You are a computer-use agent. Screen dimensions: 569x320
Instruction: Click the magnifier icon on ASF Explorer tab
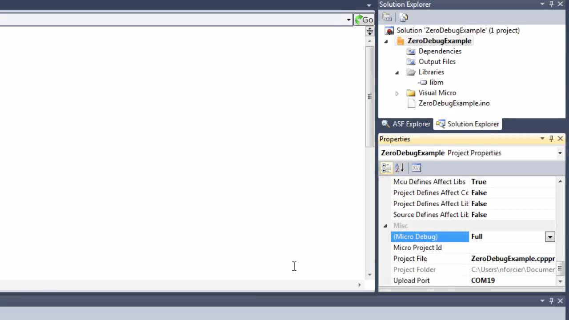click(385, 124)
